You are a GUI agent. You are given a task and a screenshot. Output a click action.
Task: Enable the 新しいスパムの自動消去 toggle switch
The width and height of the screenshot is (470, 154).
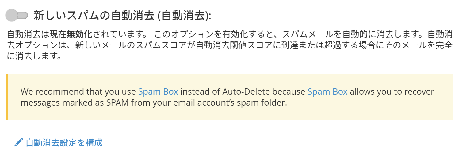click(17, 15)
